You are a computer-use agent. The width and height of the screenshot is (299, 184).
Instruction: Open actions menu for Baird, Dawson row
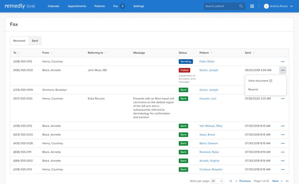(x=283, y=143)
